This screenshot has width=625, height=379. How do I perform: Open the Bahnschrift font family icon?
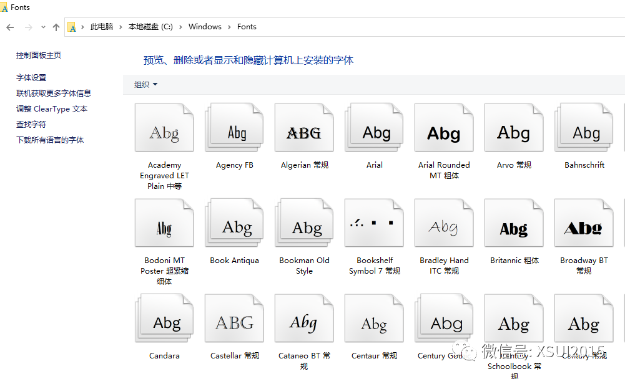tap(584, 127)
